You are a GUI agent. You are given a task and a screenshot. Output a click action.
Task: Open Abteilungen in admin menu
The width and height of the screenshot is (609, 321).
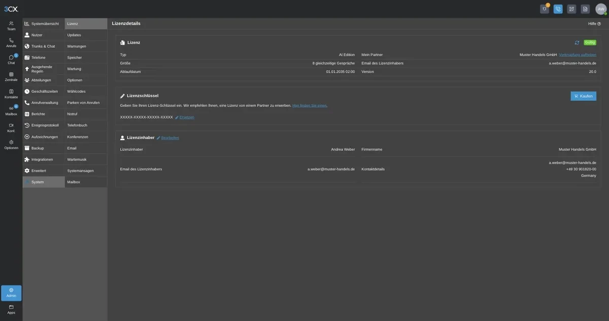[x=44, y=80]
